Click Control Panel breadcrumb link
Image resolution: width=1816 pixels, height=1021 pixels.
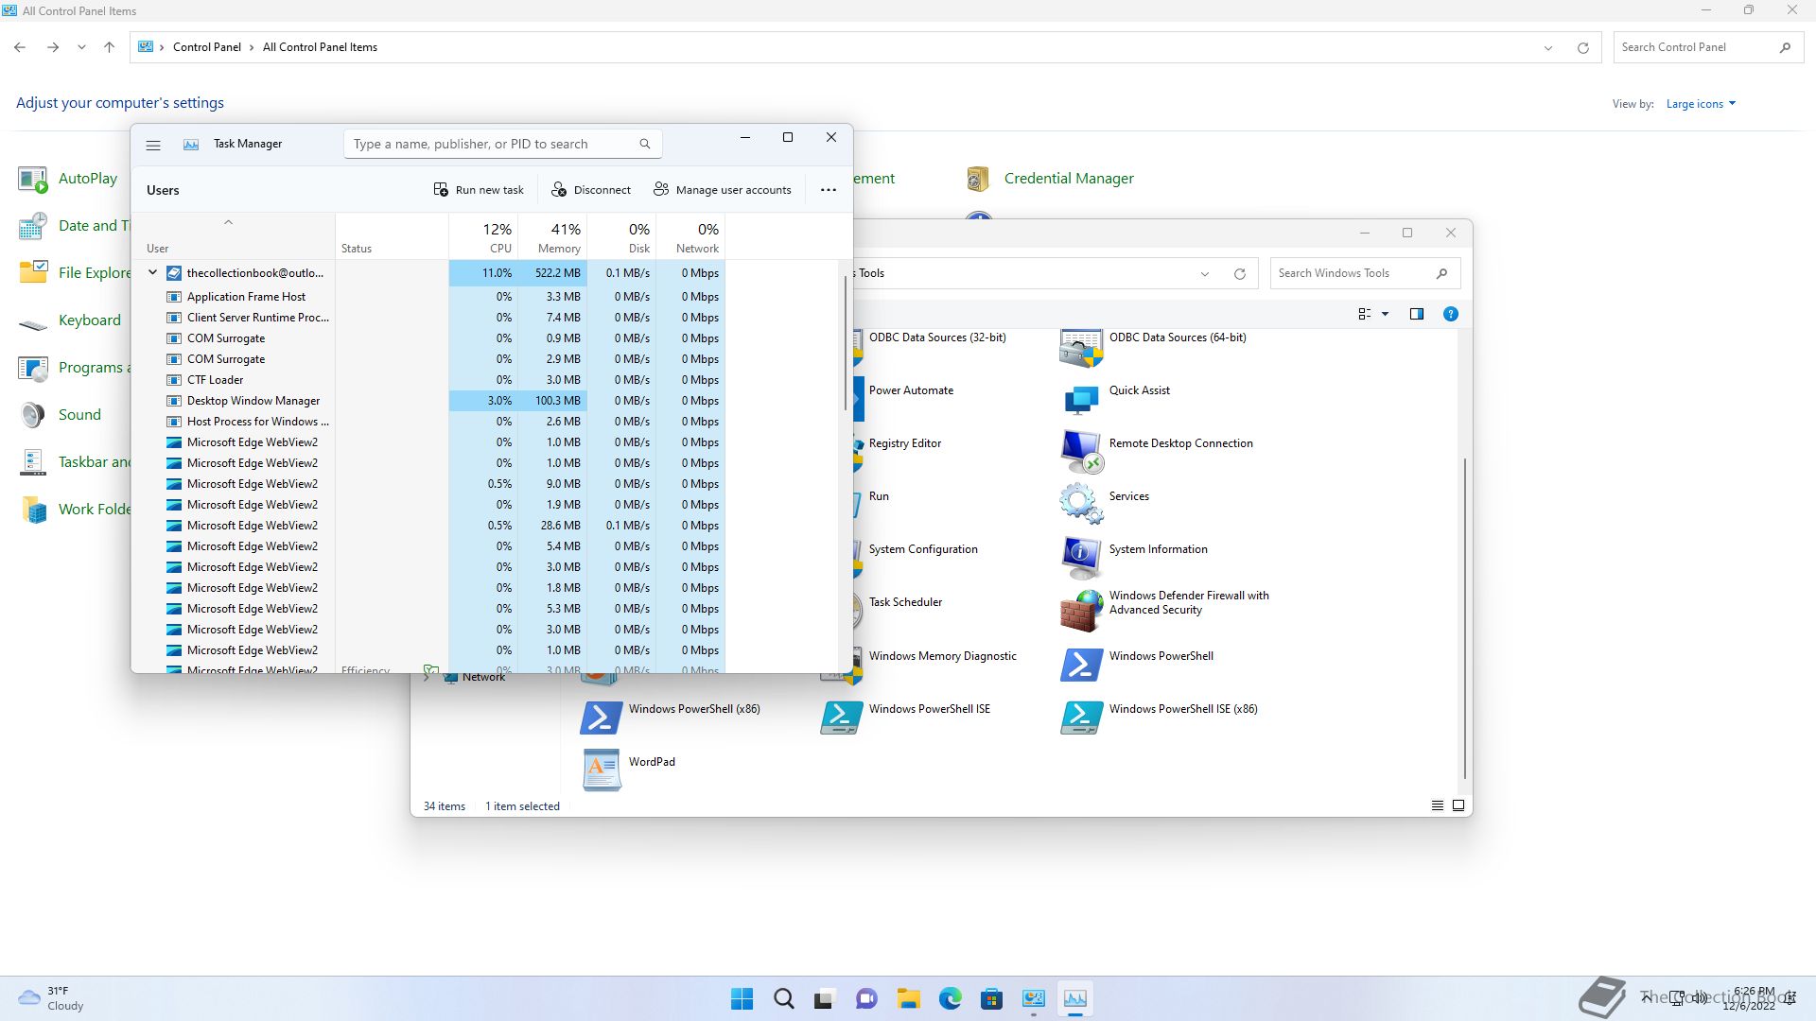(x=206, y=47)
